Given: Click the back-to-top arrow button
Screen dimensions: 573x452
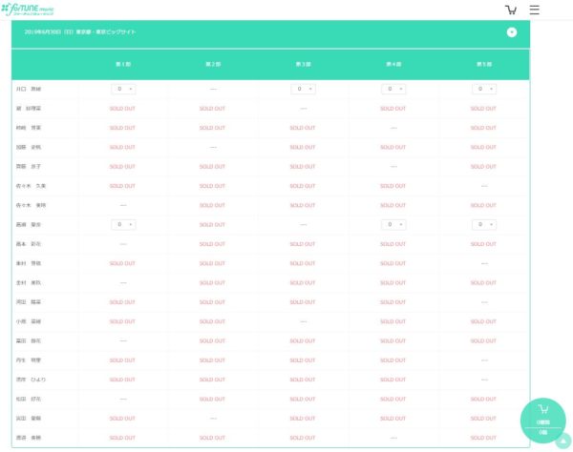Looking at the screenshot, I should pos(563,442).
